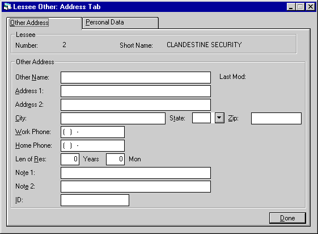Select the Len of Res Years box
The image size is (318, 234).
click(70, 159)
